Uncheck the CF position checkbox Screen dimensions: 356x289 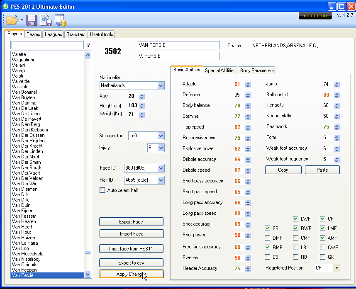322,219
